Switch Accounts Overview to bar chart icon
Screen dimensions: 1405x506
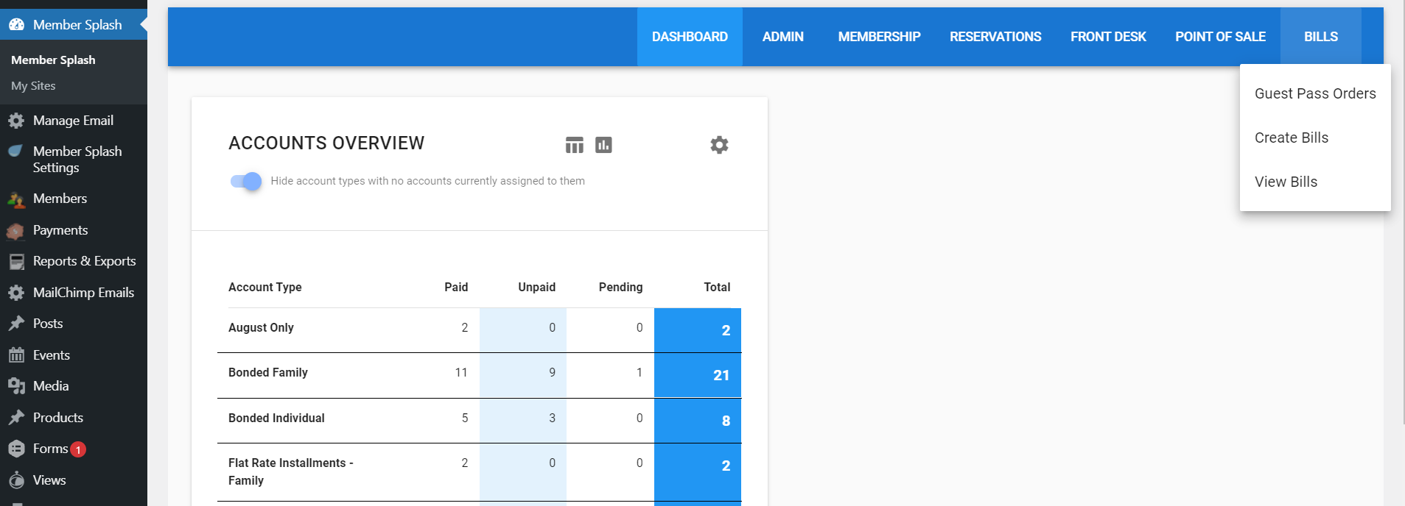(604, 145)
